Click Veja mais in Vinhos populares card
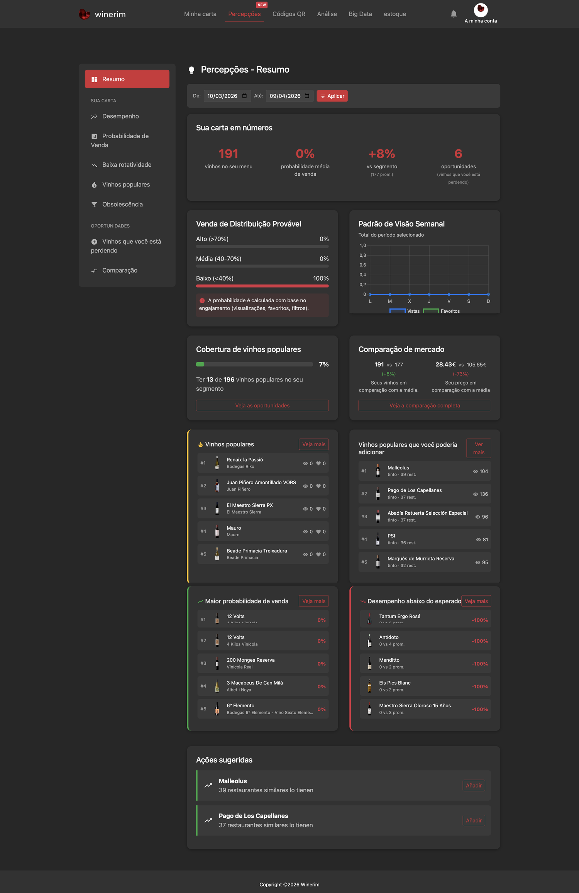579x893 pixels. 314,445
